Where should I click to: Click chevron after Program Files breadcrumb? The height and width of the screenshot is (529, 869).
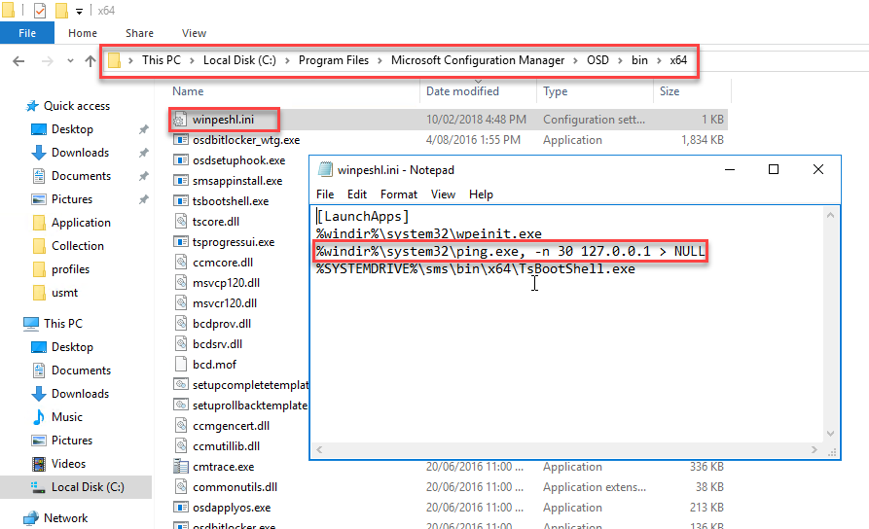380,60
